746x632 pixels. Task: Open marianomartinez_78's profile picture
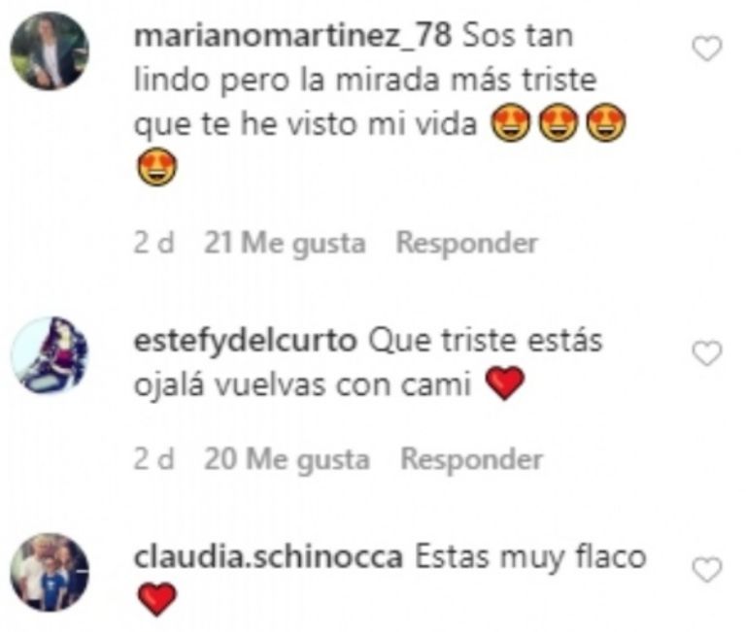(x=50, y=50)
